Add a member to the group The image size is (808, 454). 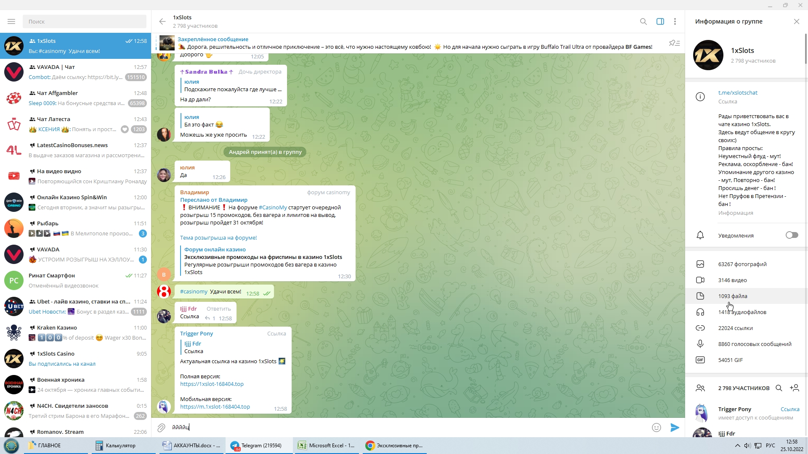tap(795, 388)
